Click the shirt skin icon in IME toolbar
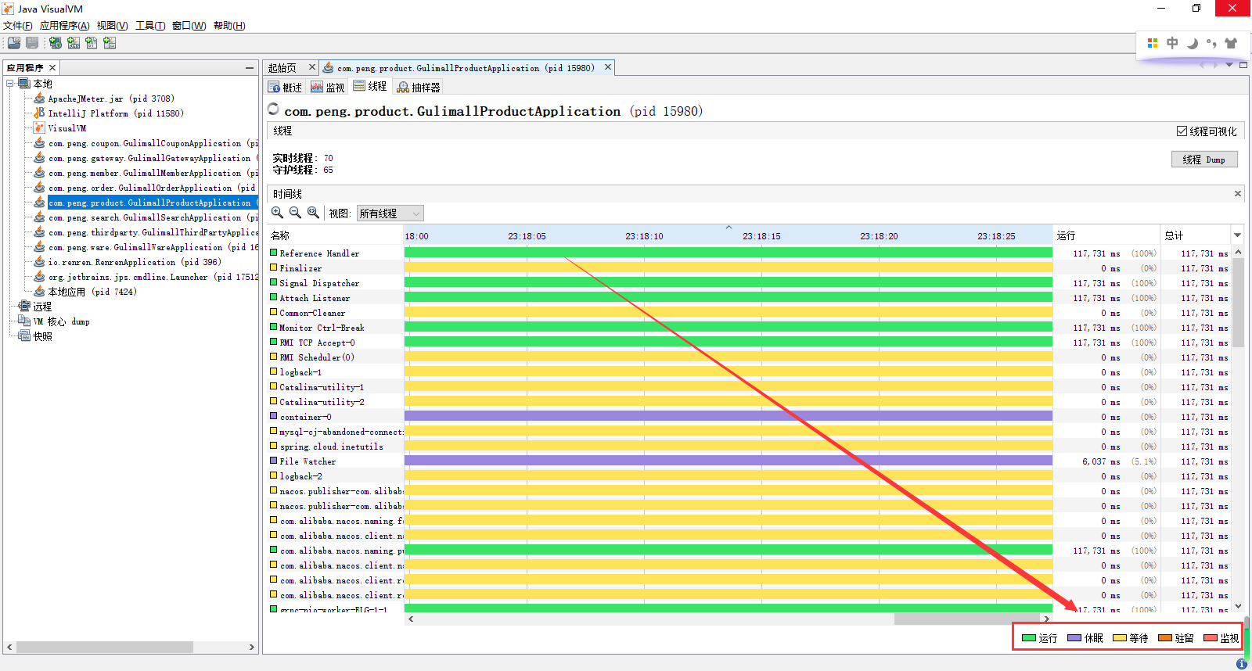Screen dimensions: 1252x671 click(1232, 43)
